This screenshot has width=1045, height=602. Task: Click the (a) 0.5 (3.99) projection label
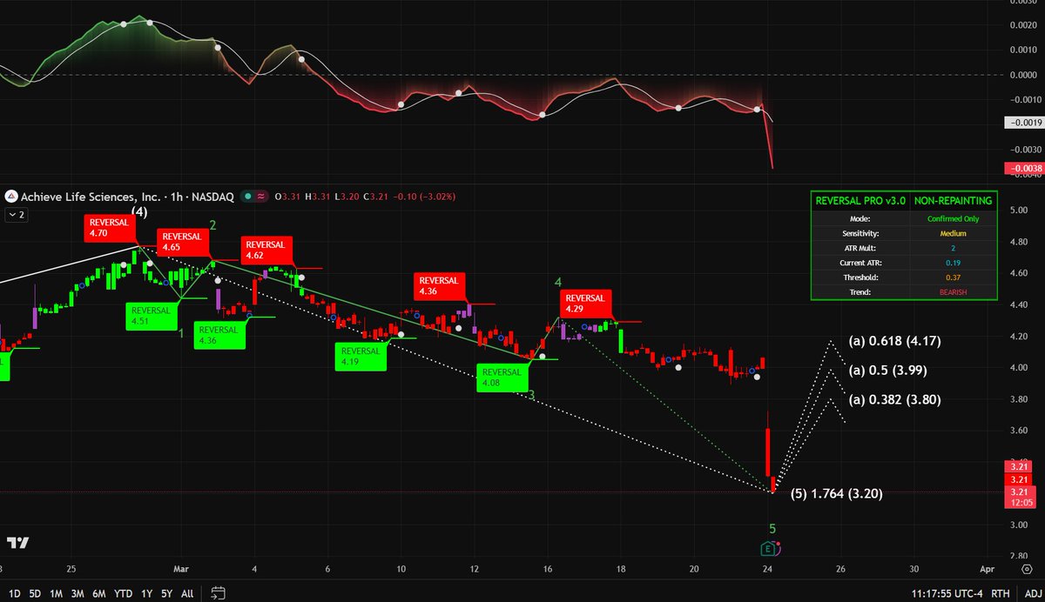tap(888, 370)
